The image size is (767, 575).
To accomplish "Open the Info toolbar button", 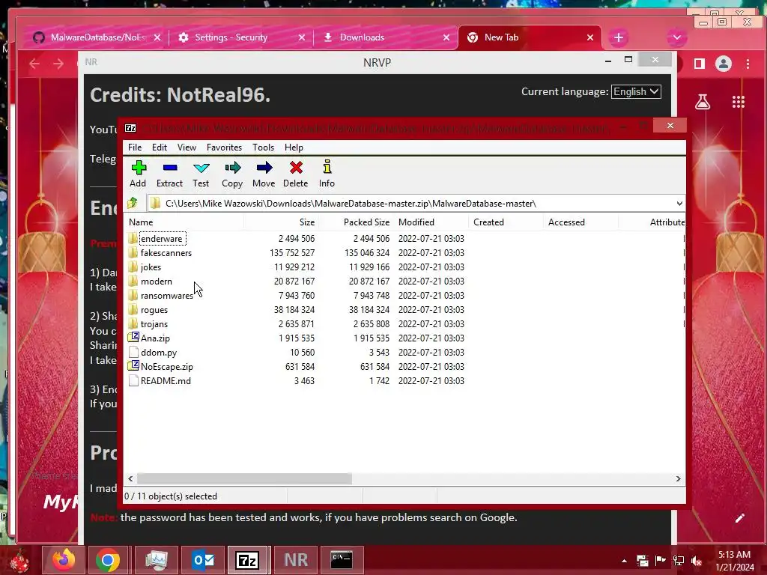I will 327,174.
